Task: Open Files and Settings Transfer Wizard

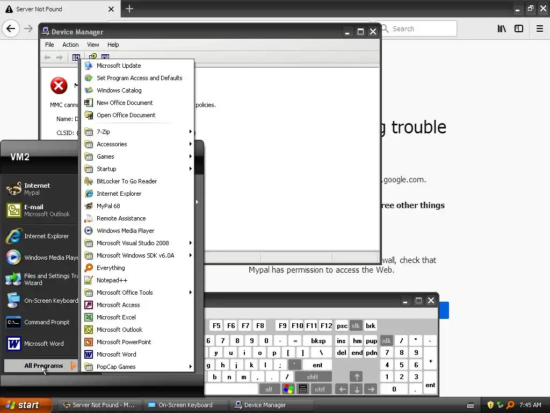Action: pyautogui.click(x=41, y=279)
